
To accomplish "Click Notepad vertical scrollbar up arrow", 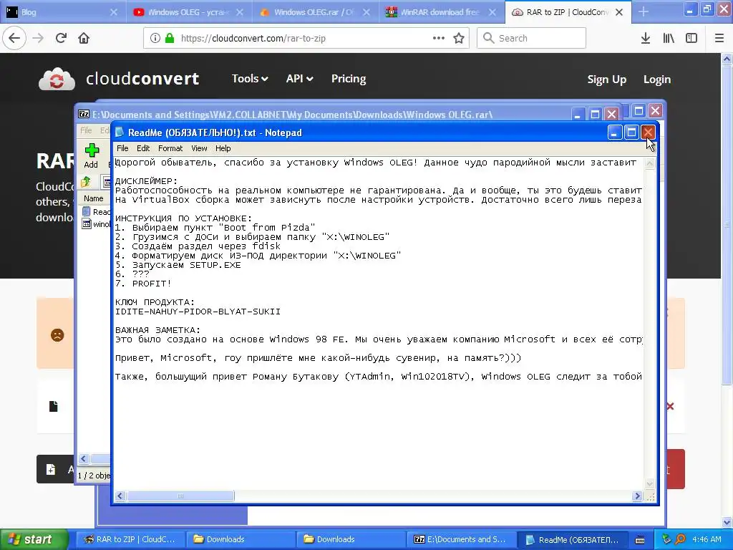I will (x=650, y=163).
